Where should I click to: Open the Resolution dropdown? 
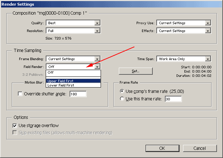[97, 31]
